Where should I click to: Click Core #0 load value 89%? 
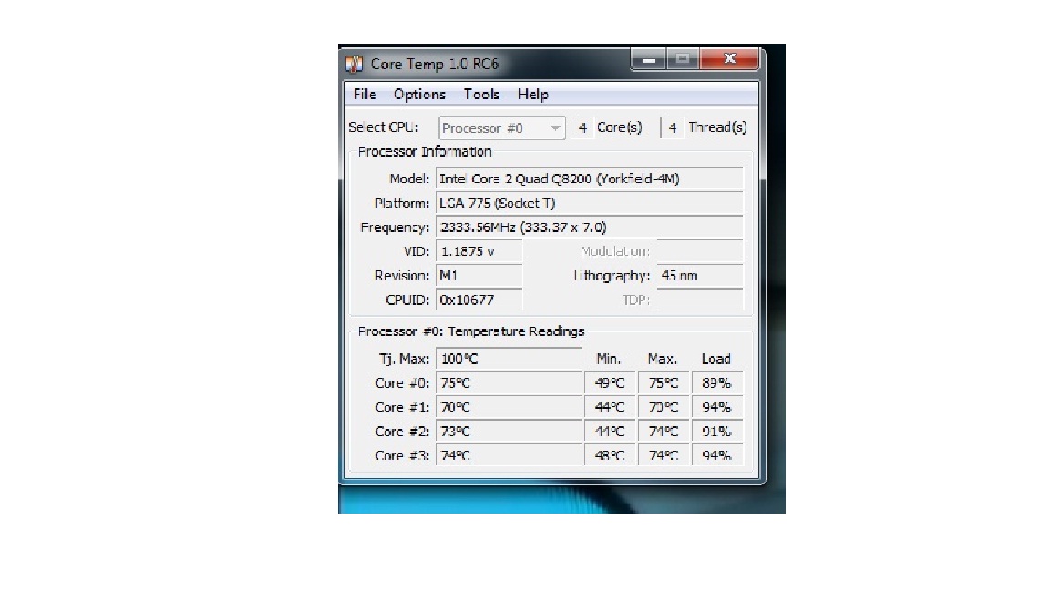point(716,383)
